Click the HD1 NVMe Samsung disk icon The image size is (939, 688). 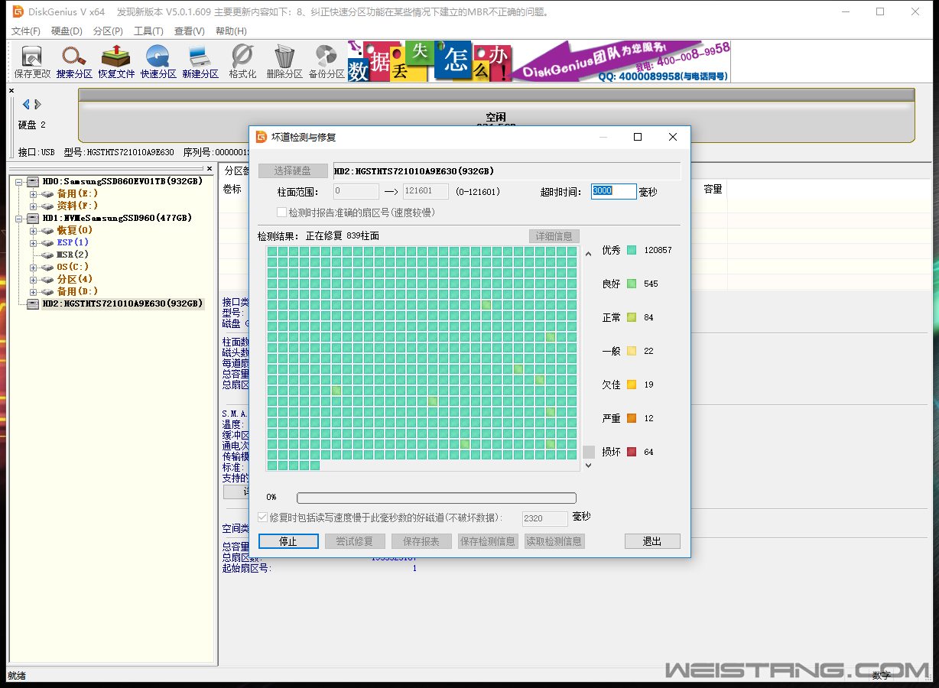pyautogui.click(x=33, y=218)
